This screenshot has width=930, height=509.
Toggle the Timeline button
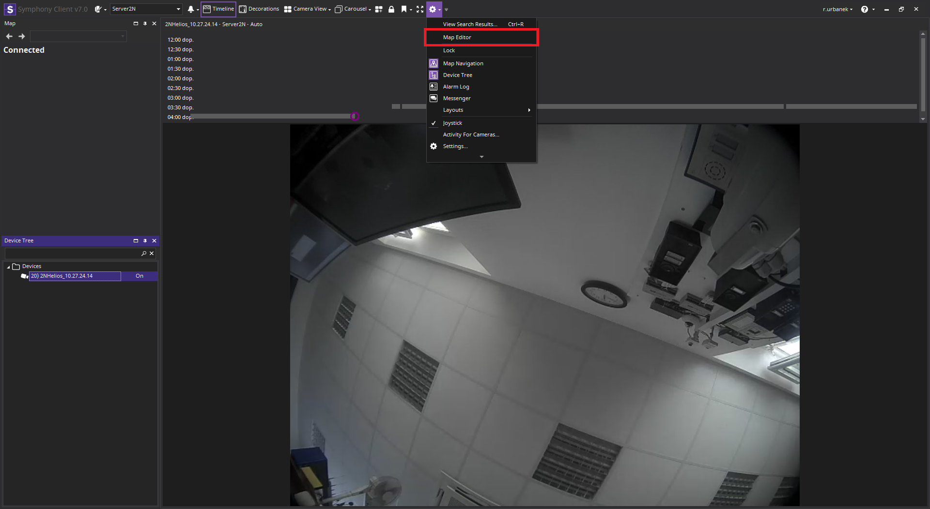[x=218, y=9]
